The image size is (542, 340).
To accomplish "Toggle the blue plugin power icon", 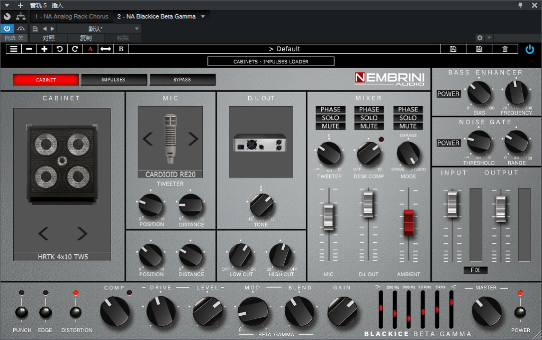I will (x=529, y=49).
